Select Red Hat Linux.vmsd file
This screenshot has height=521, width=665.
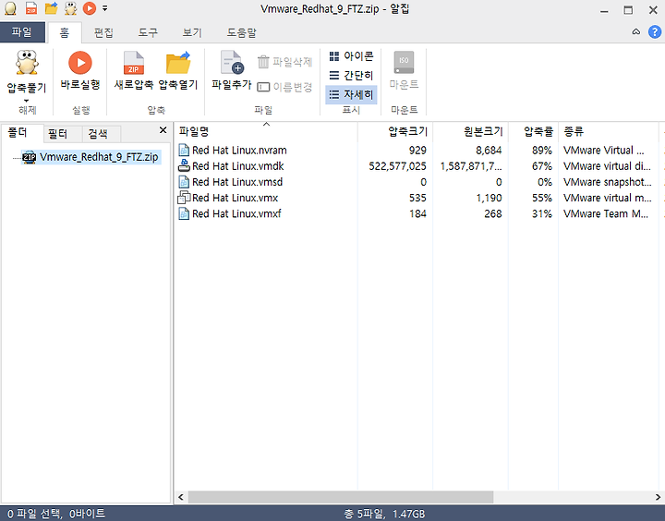237,182
